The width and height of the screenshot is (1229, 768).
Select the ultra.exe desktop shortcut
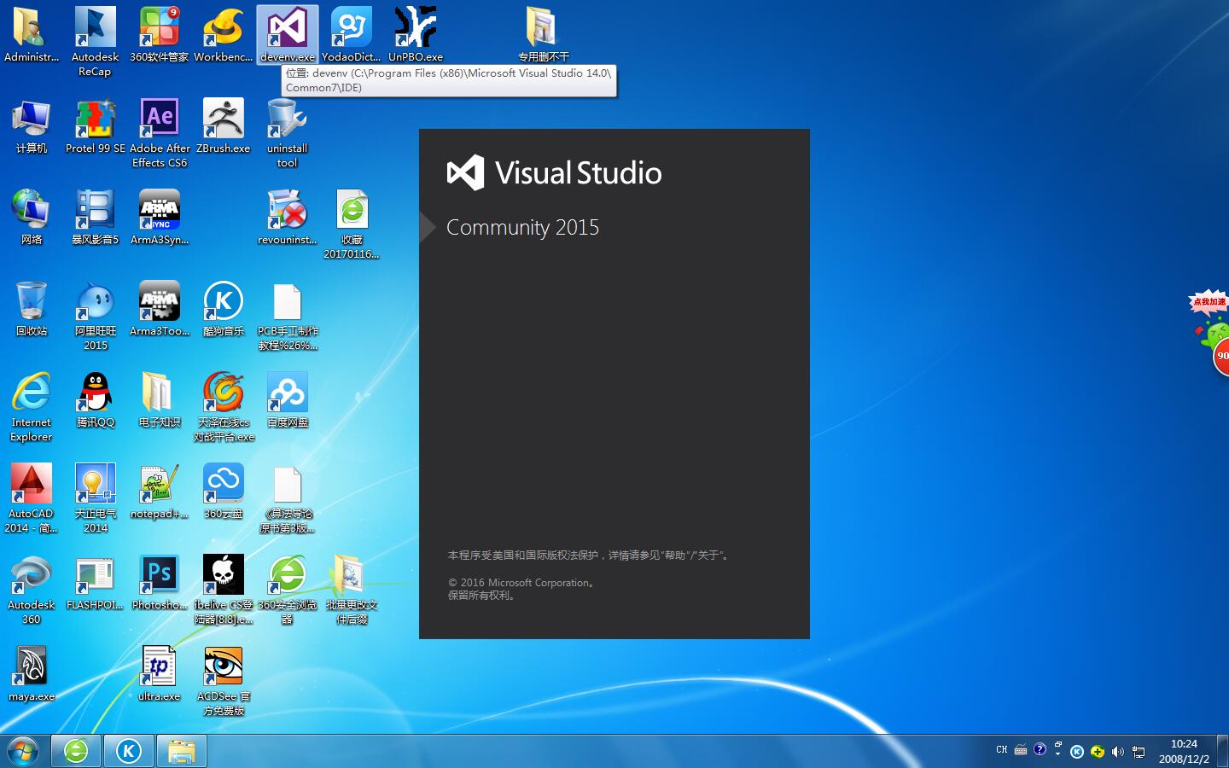pyautogui.click(x=160, y=674)
